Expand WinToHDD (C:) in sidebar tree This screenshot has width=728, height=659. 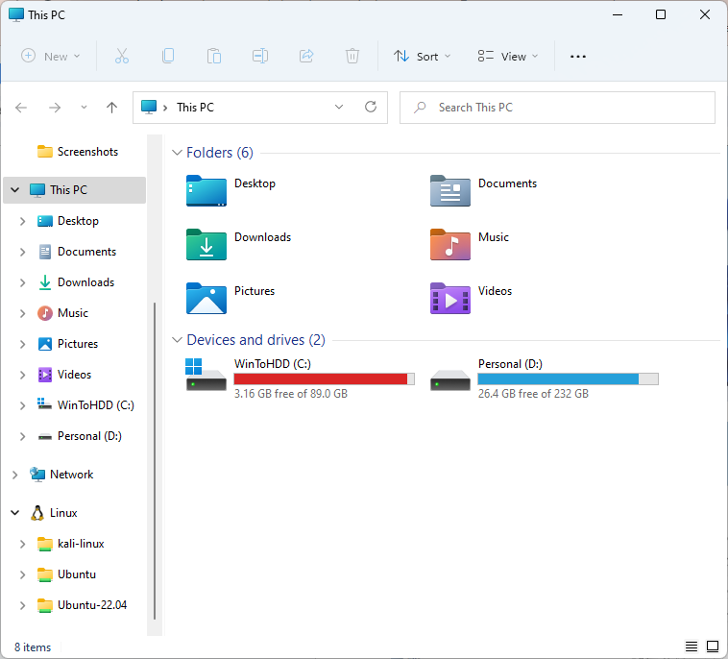22,405
